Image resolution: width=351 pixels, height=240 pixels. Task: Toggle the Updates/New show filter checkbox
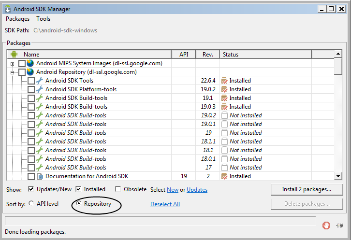pyautogui.click(x=31, y=189)
